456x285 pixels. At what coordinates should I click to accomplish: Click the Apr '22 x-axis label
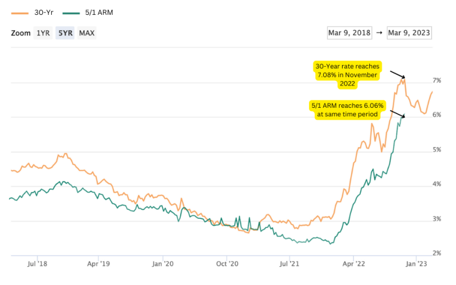coord(354,264)
